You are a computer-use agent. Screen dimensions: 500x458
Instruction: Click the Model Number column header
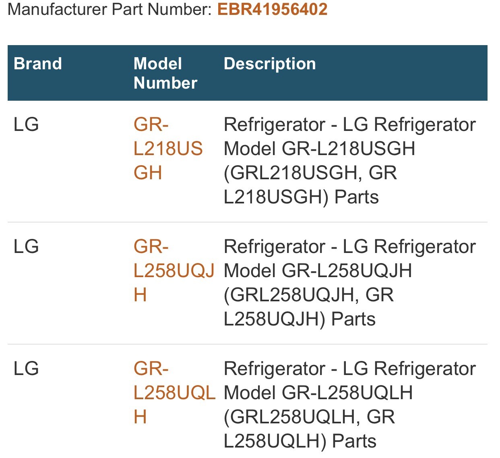[x=165, y=73]
